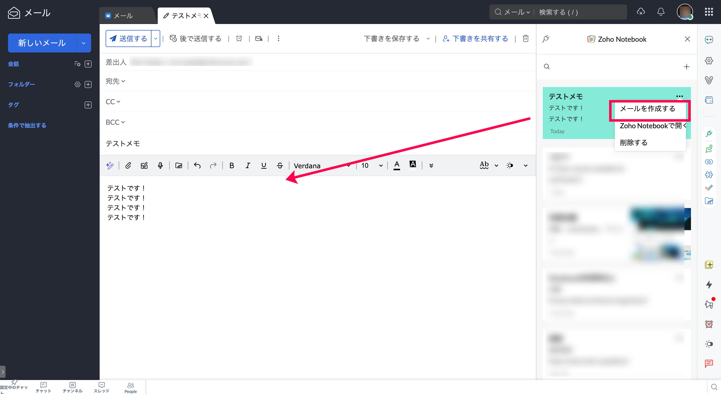Click the discard draft trash icon
Image resolution: width=721 pixels, height=394 pixels.
click(x=525, y=38)
